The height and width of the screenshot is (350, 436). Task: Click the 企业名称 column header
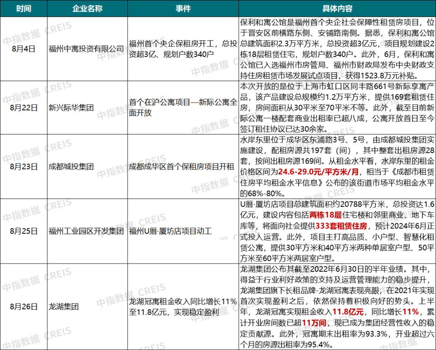coord(87,8)
